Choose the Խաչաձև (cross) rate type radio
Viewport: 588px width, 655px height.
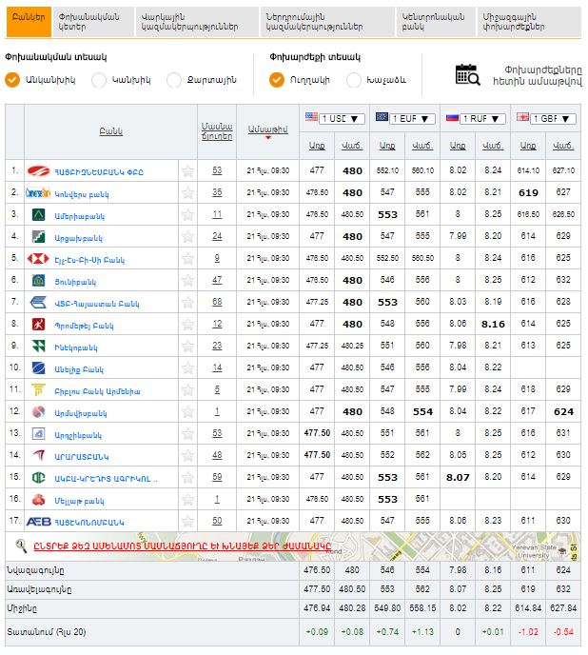point(354,80)
